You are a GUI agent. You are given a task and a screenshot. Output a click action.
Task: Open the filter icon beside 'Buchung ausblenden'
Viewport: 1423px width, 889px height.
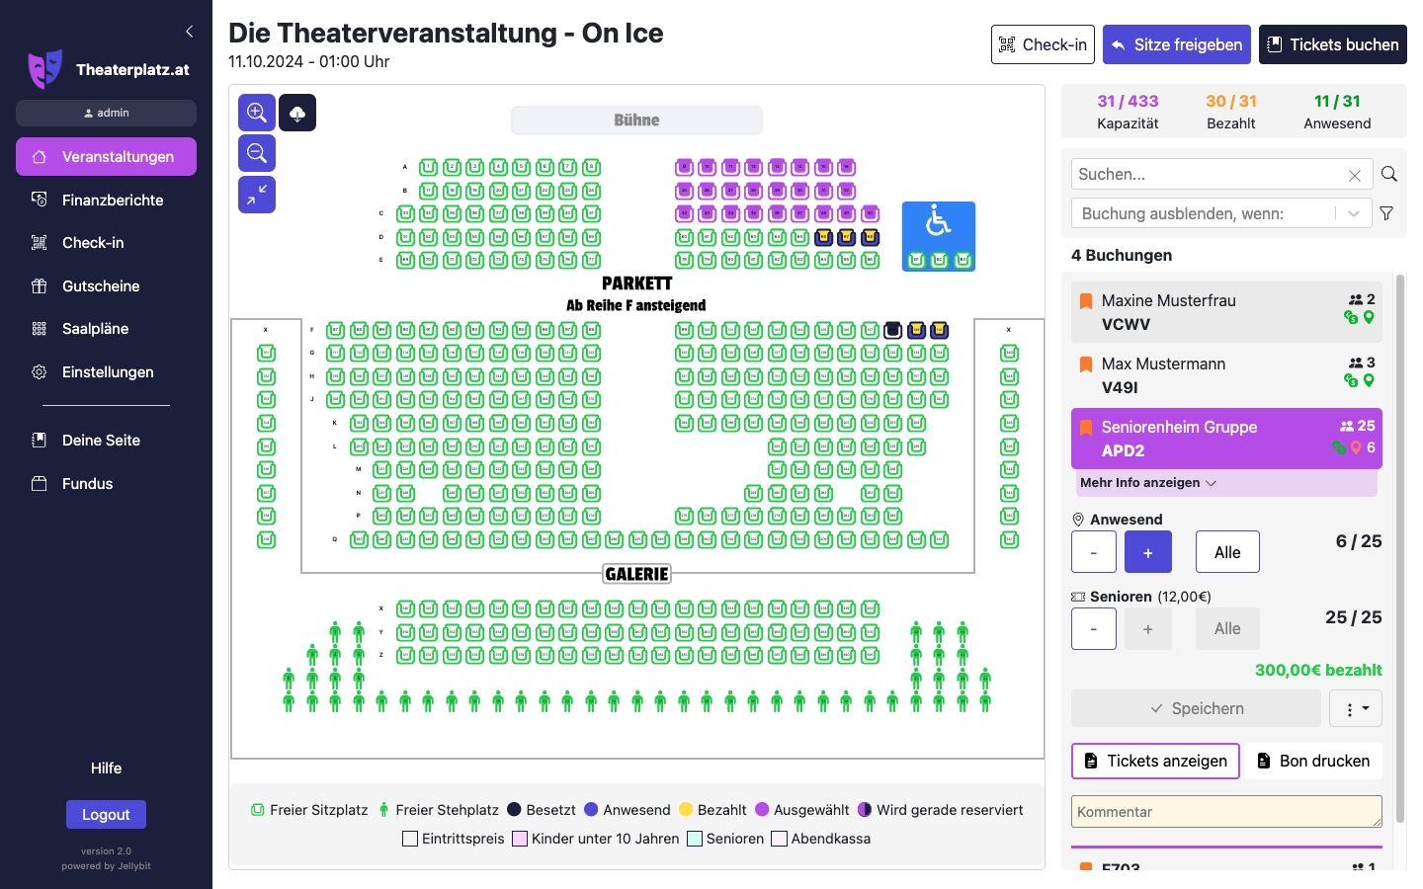pyautogui.click(x=1386, y=212)
